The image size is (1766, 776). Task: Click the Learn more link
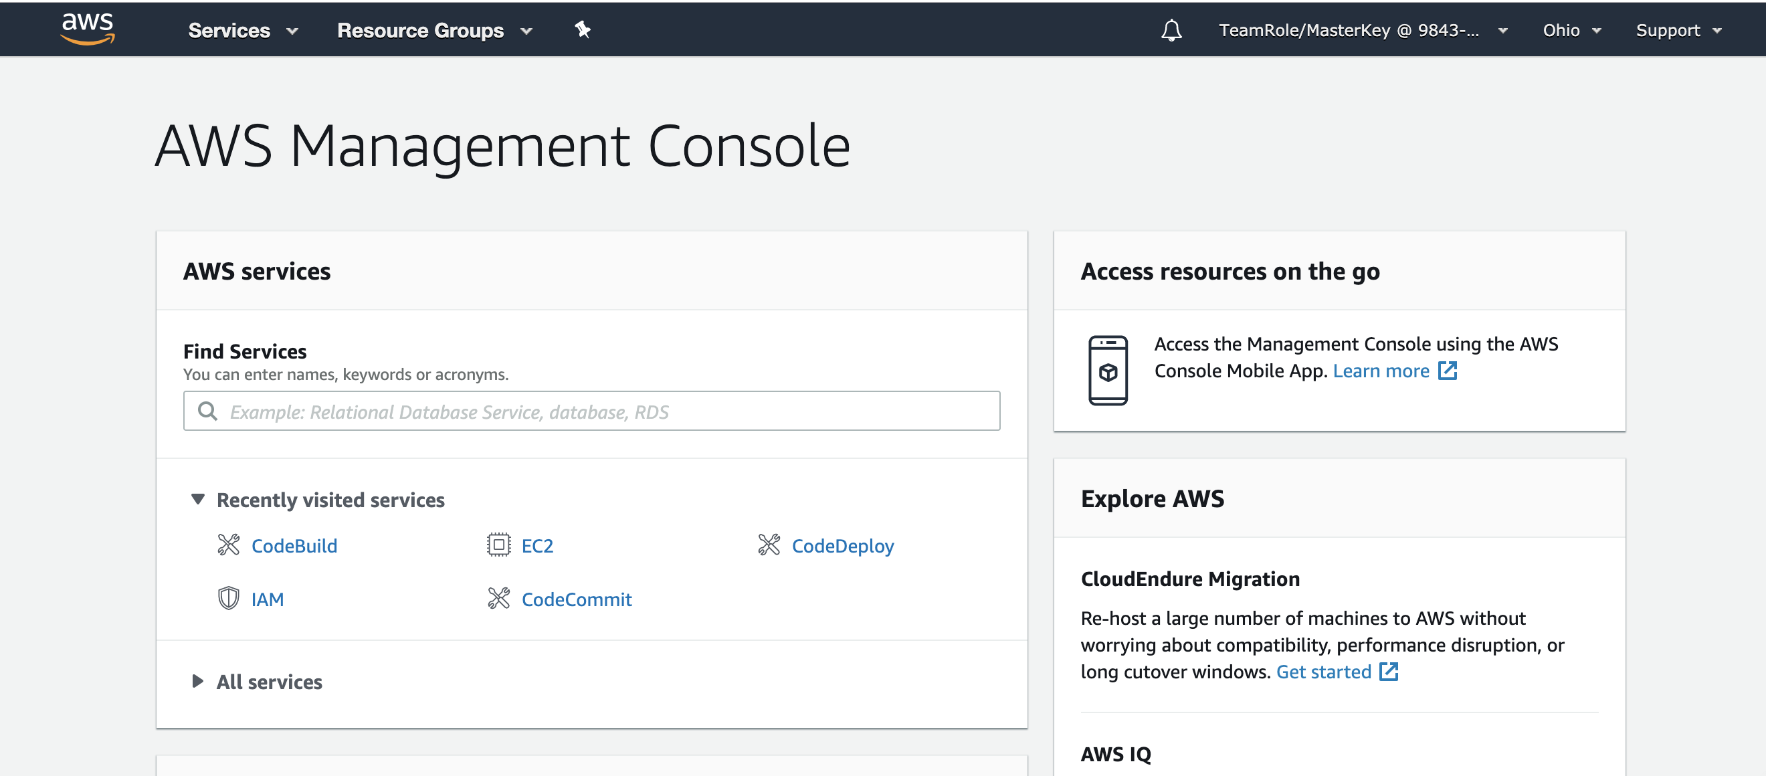pyautogui.click(x=1380, y=371)
